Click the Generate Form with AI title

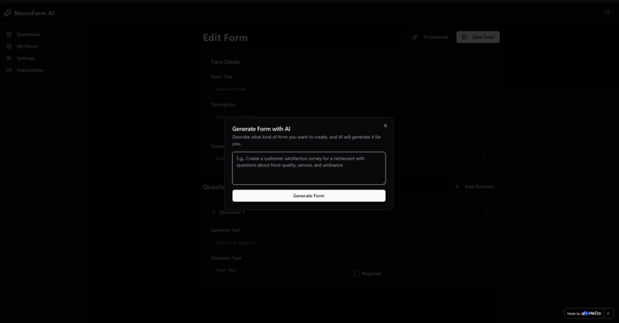pyautogui.click(x=261, y=129)
